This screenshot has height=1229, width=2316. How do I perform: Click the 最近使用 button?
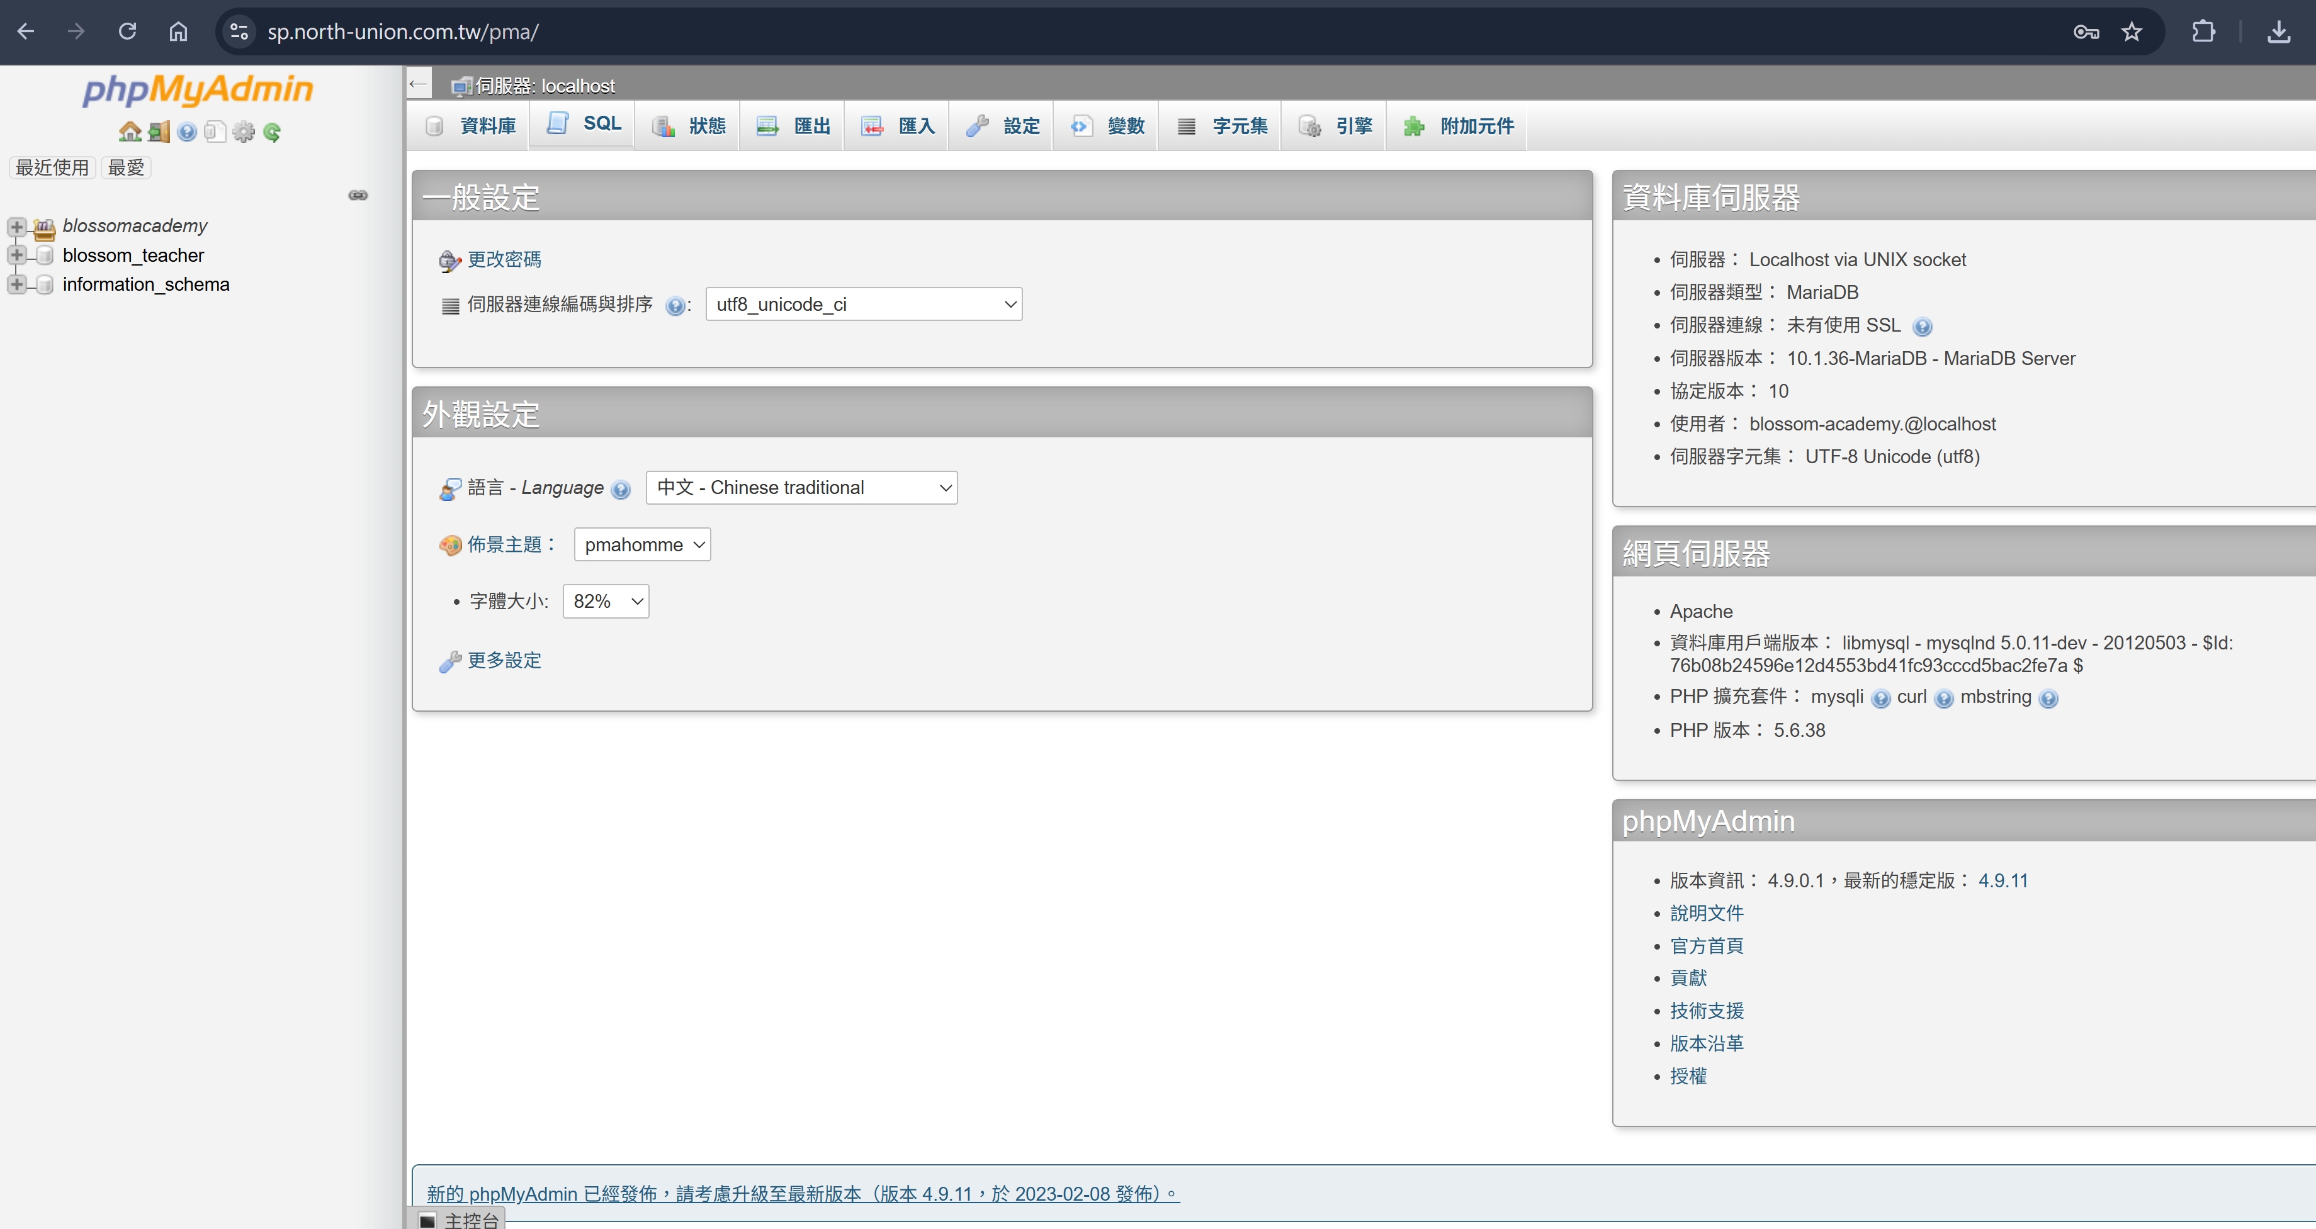pyautogui.click(x=52, y=167)
